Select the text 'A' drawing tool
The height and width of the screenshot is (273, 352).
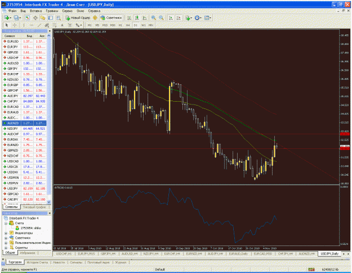(x=62, y=25)
